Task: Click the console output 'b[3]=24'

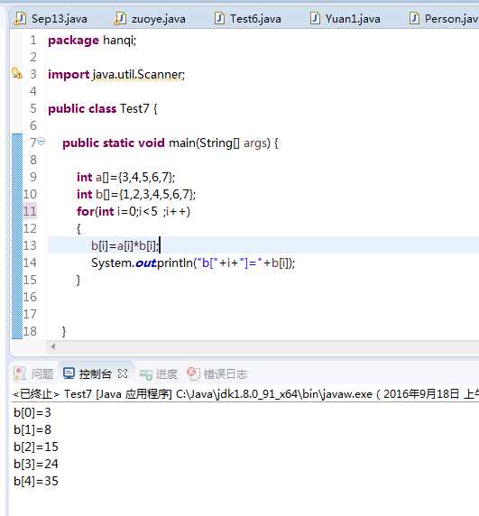Action: pos(36,464)
